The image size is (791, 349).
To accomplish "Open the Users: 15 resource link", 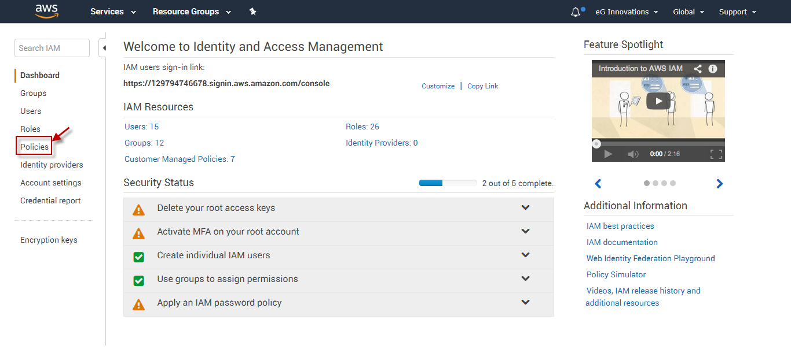I will click(141, 127).
